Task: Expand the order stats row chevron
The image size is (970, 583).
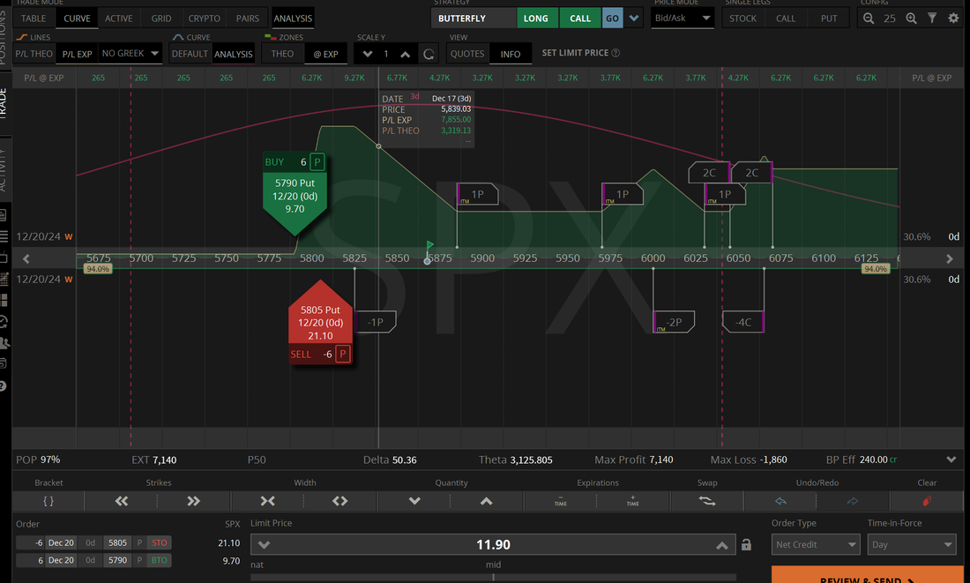Action: pyautogui.click(x=951, y=460)
